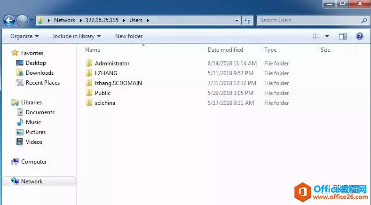Click the change view icon
This screenshot has width=371, height=205.
[x=317, y=36]
